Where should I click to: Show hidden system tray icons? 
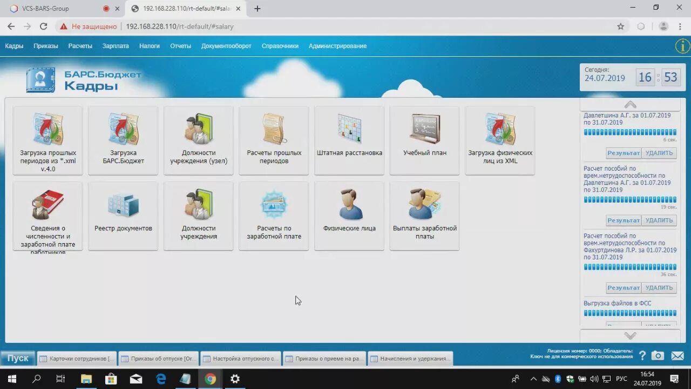pyautogui.click(x=533, y=379)
